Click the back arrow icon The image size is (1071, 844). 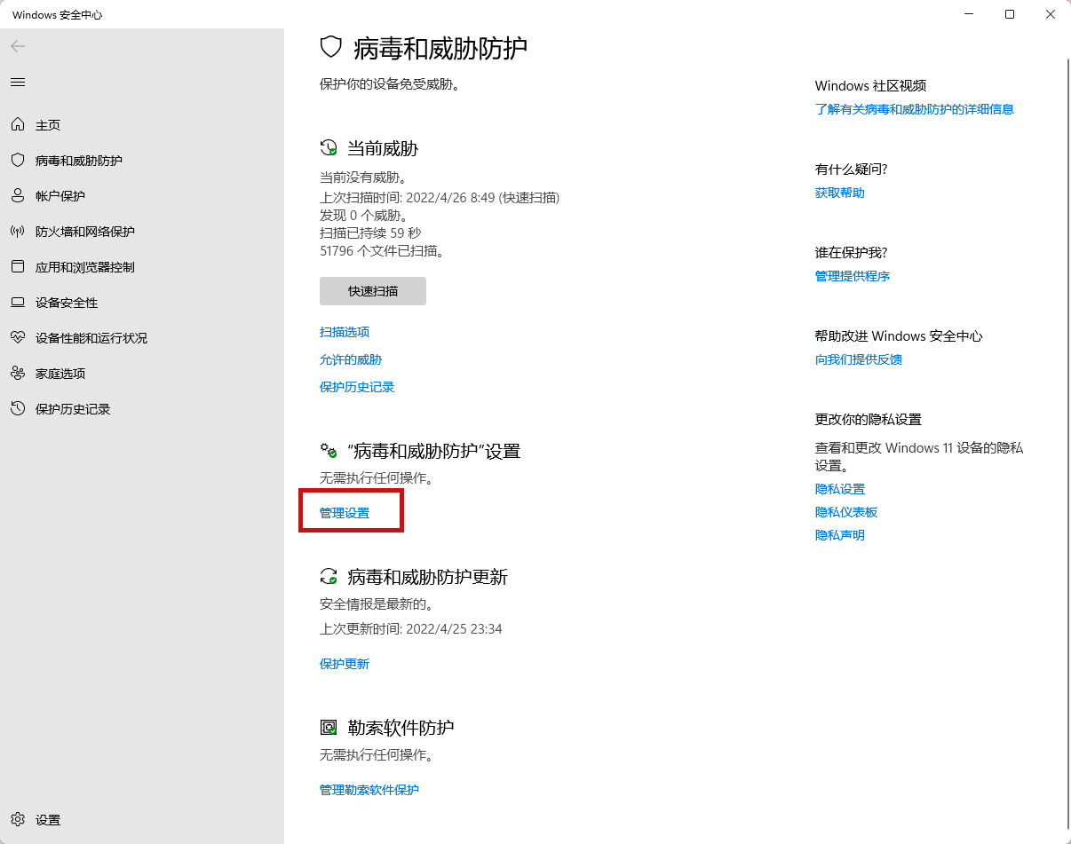[x=18, y=46]
